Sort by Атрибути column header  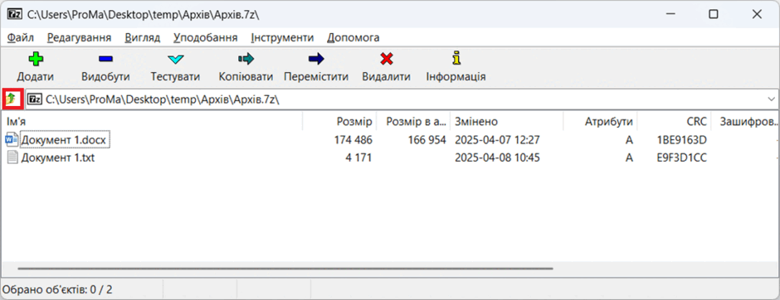click(x=601, y=122)
